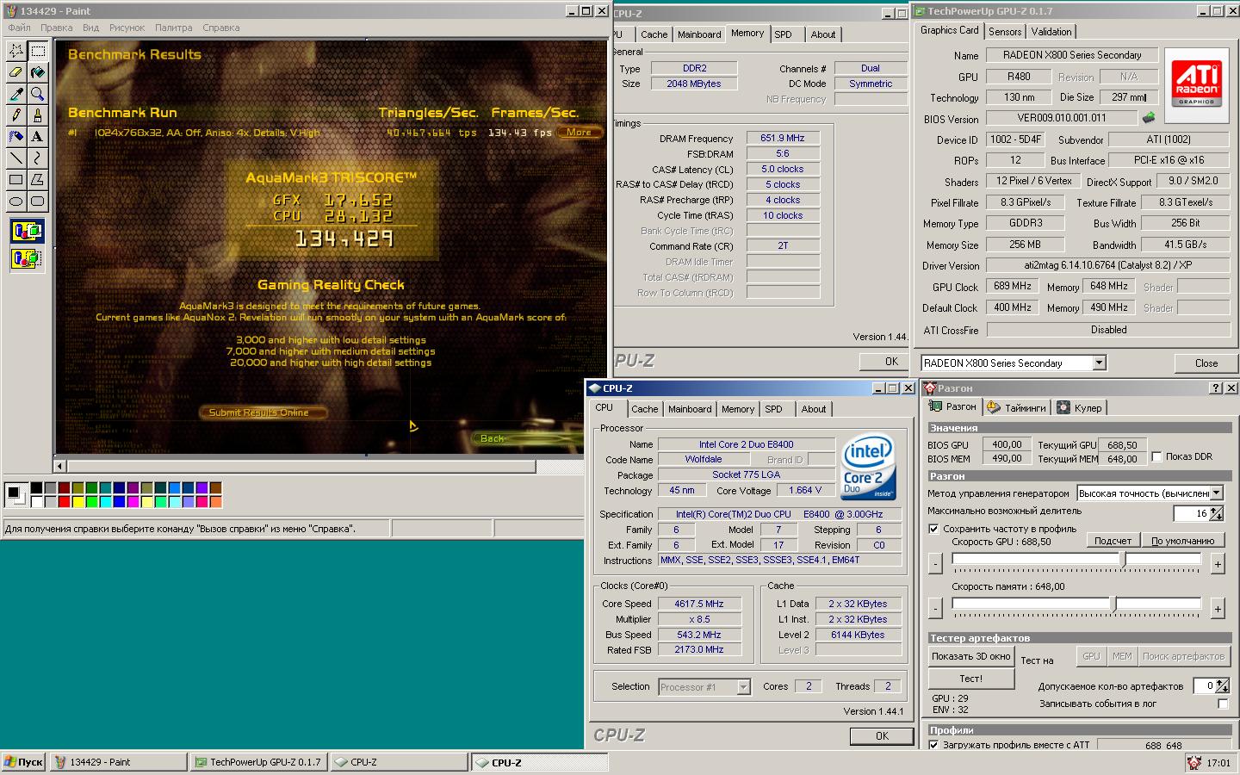Click the По умолчанию button

coord(1182,541)
